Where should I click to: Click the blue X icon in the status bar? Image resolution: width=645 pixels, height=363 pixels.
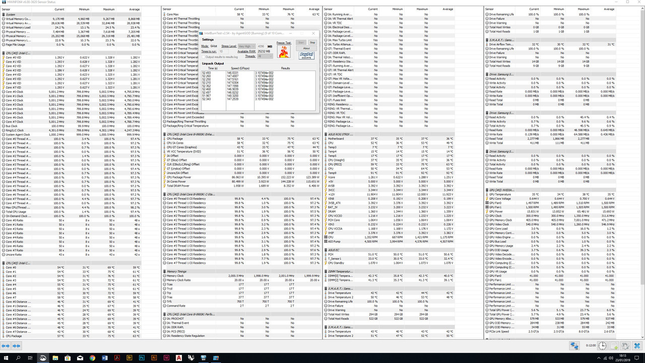tap(637, 346)
